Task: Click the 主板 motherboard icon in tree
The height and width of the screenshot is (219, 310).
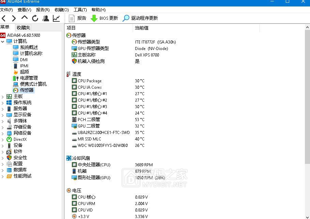Action: tap(9, 96)
